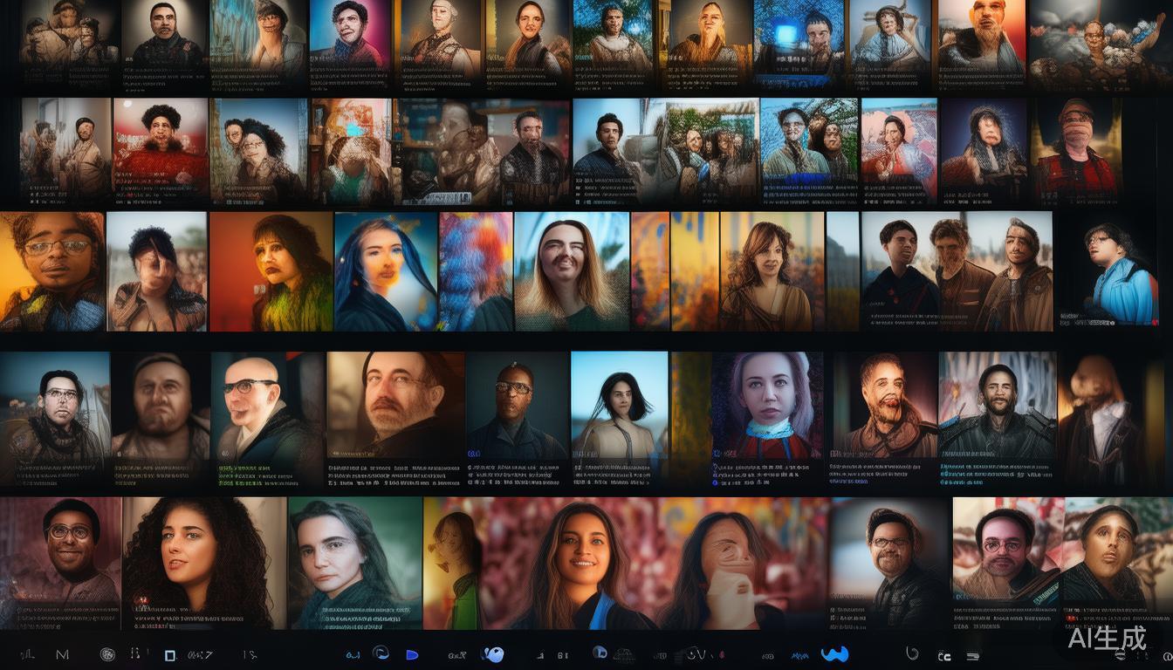Open the blonde long-haired woman portrait
This screenshot has width=1173, height=670.
point(572,271)
